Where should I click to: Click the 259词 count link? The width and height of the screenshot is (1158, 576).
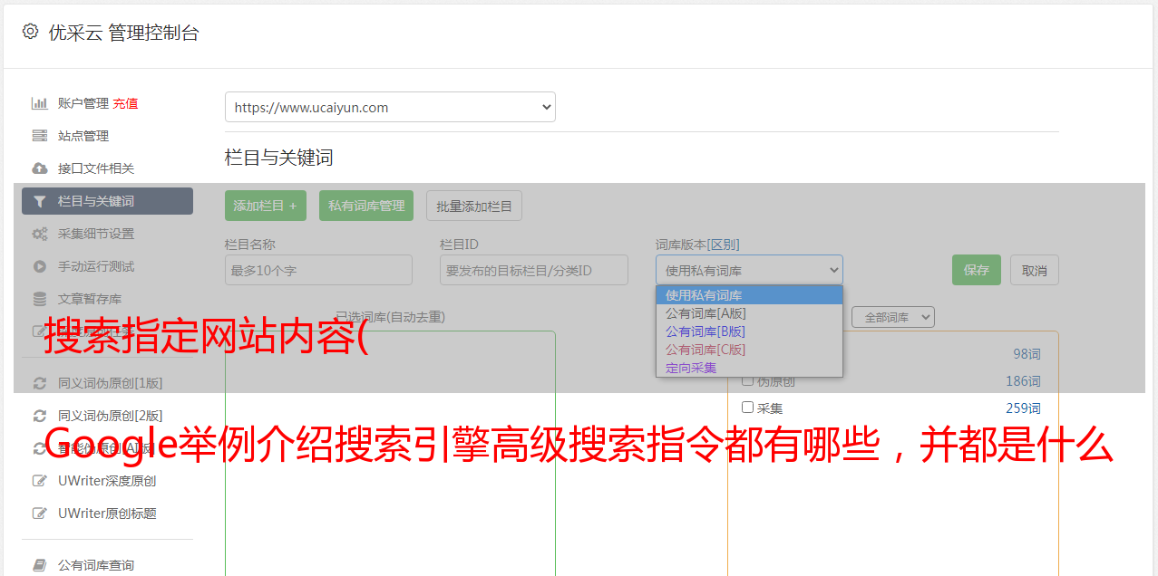1023,408
